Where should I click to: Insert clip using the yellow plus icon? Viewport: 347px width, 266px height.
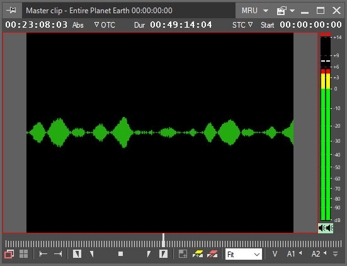click(x=198, y=254)
